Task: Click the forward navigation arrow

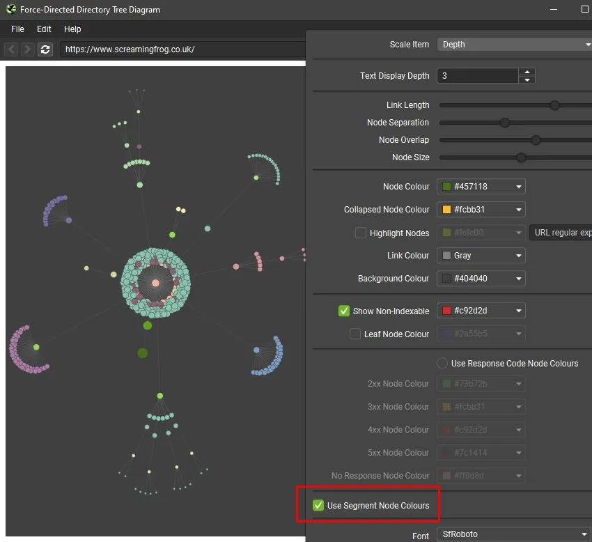Action: pyautogui.click(x=27, y=49)
